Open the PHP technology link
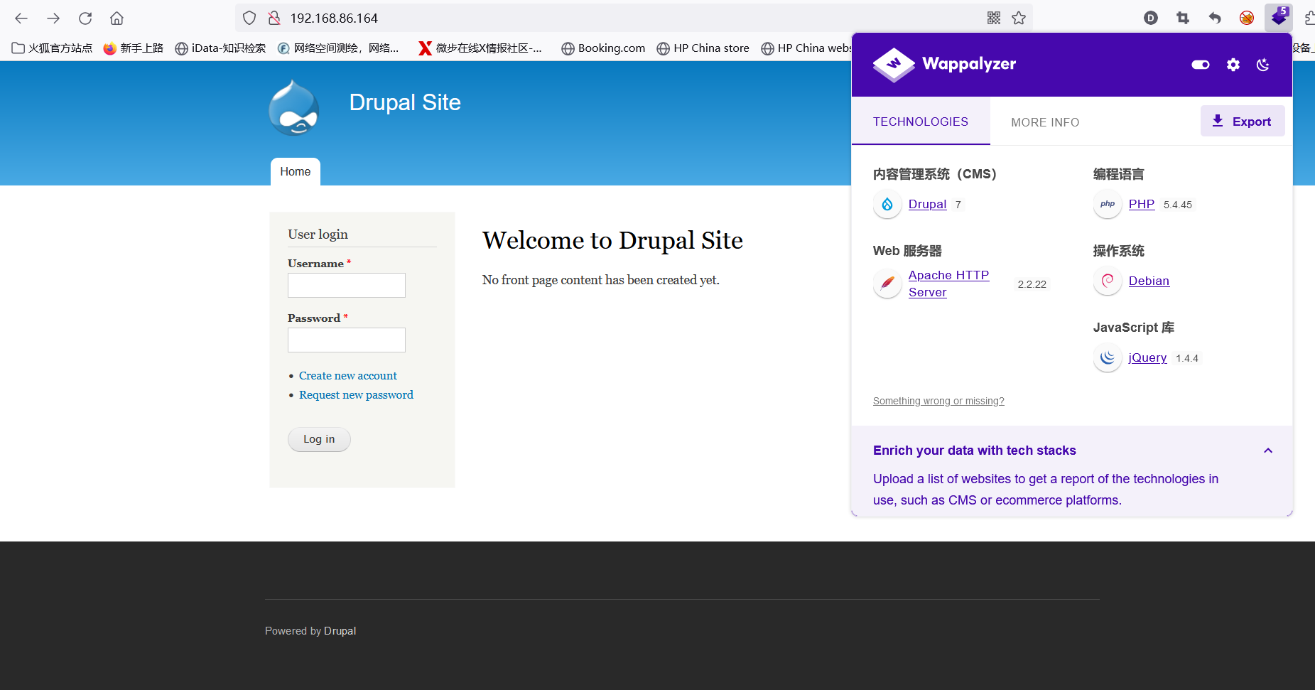Screen dimensions: 1315x690 (1141, 204)
